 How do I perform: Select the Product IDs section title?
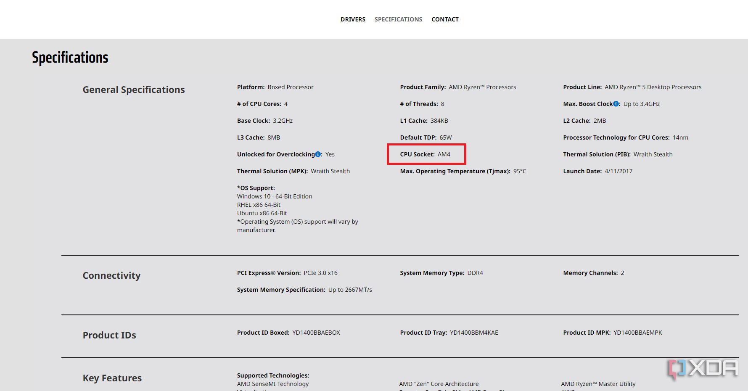(109, 335)
